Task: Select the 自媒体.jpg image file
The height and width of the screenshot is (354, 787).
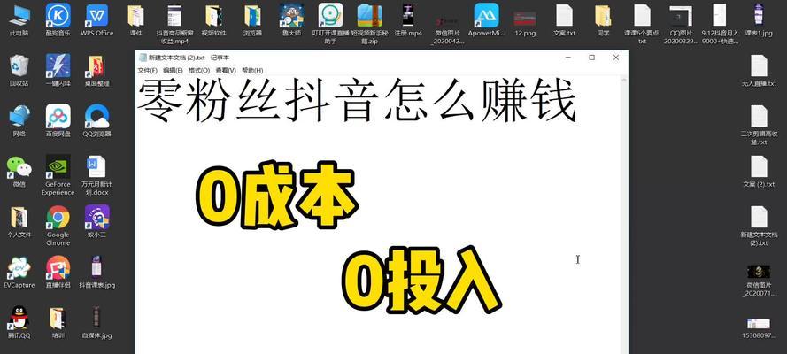Action: (96, 323)
